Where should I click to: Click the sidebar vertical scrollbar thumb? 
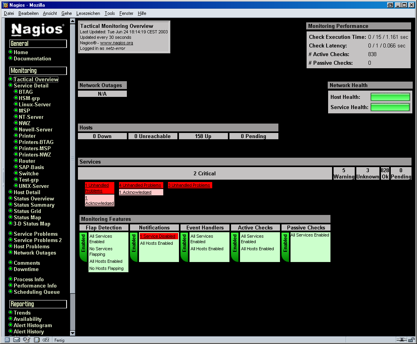click(72, 159)
